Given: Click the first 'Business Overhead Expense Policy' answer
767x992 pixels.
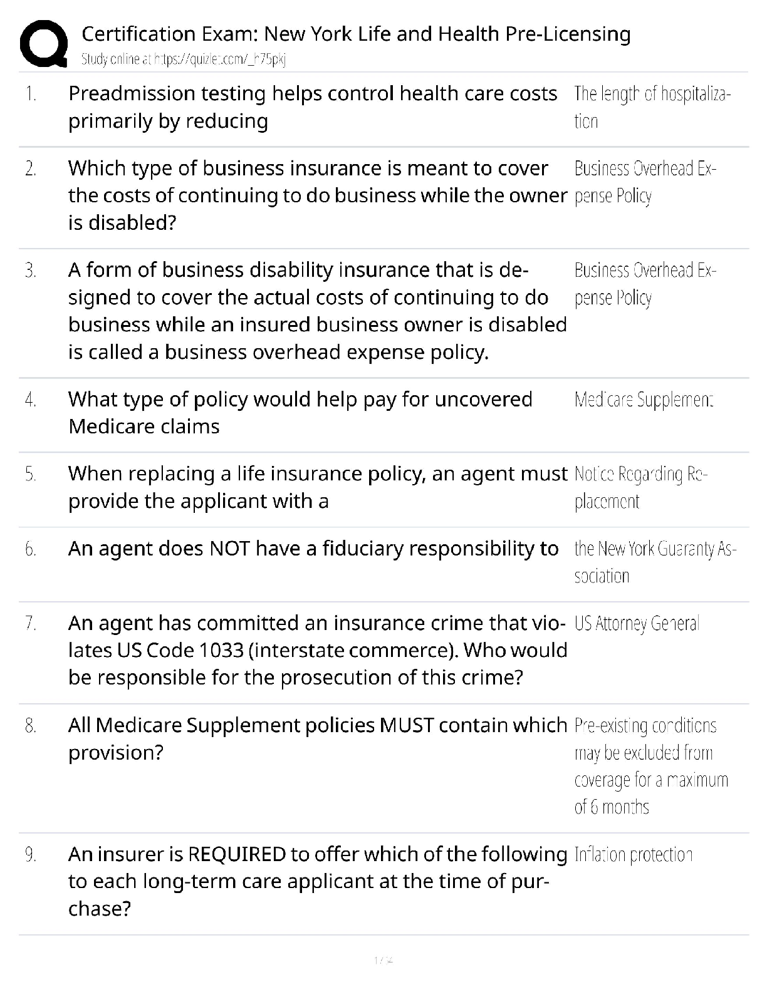Looking at the screenshot, I should (x=645, y=182).
